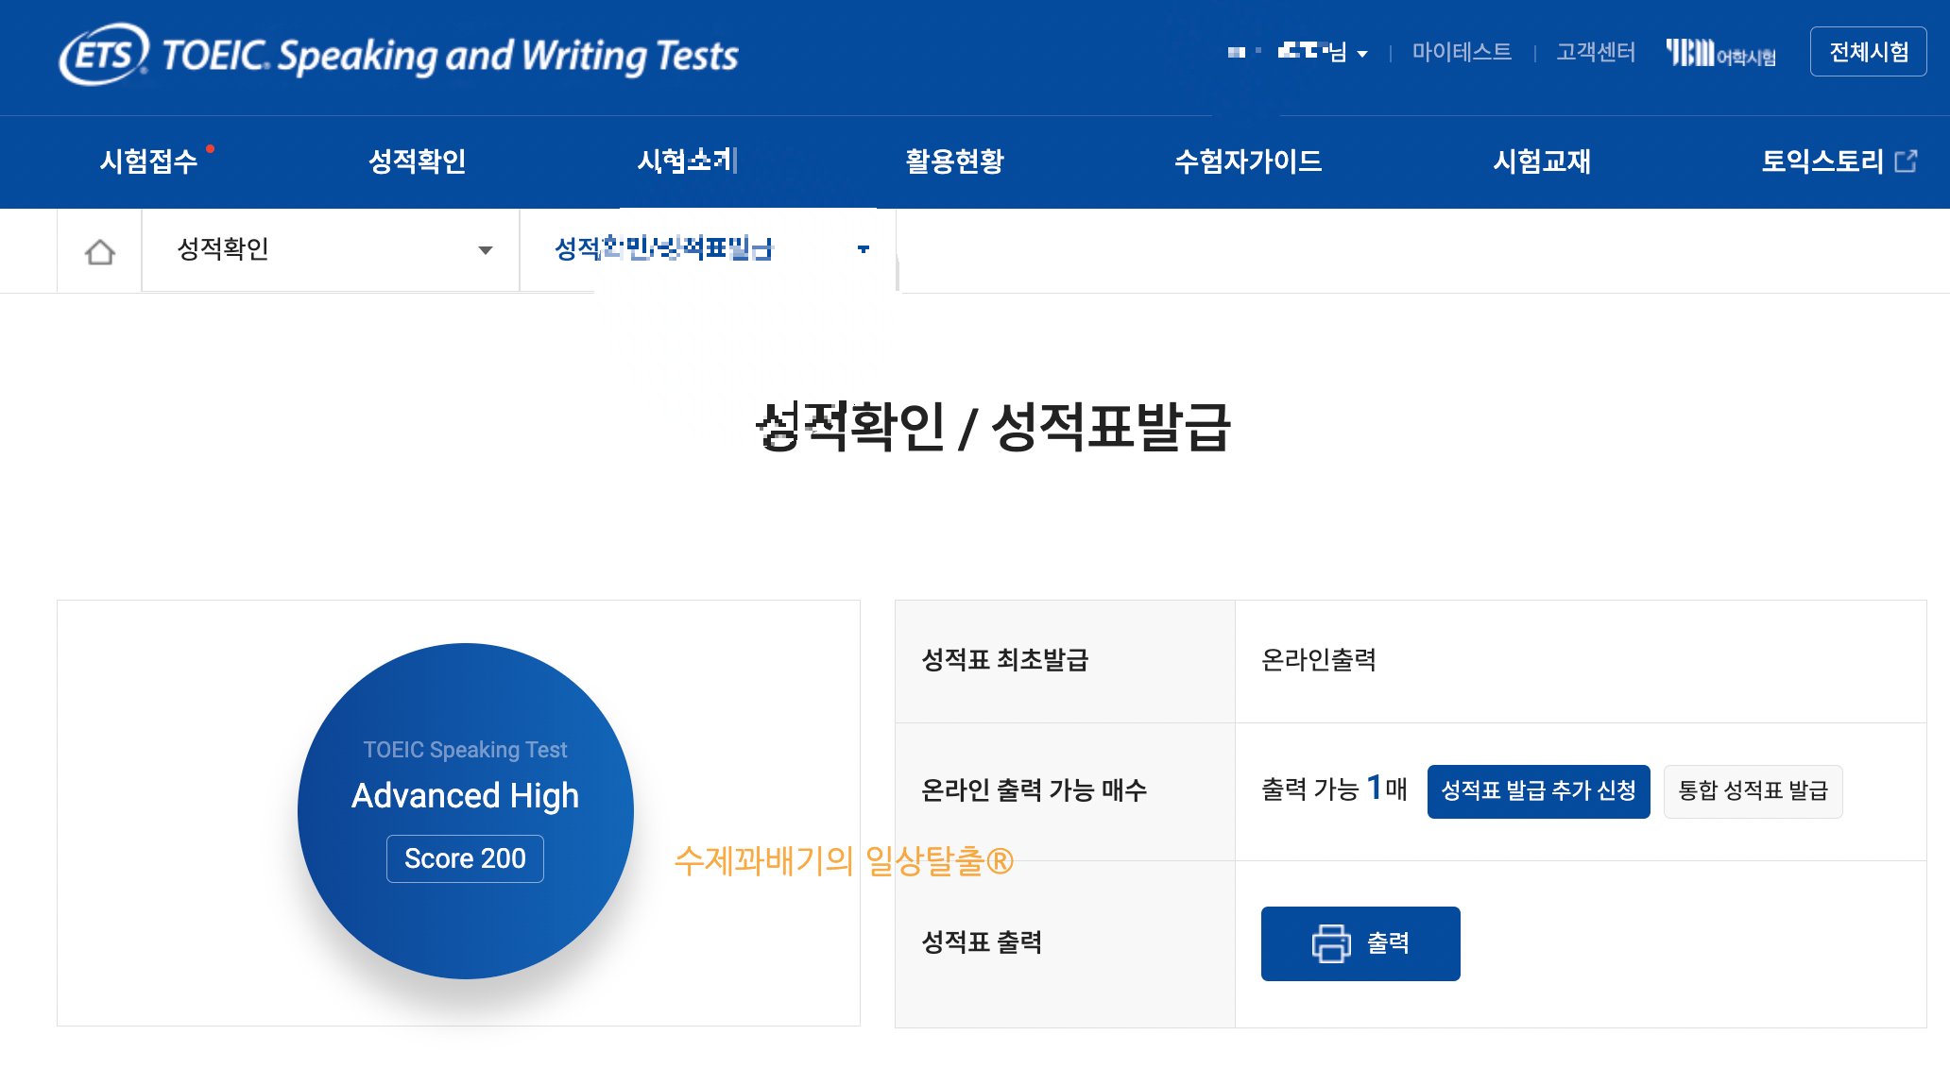Click external link icon beside 토익스토리
Image resolution: width=1950 pixels, height=1069 pixels.
1907,161
